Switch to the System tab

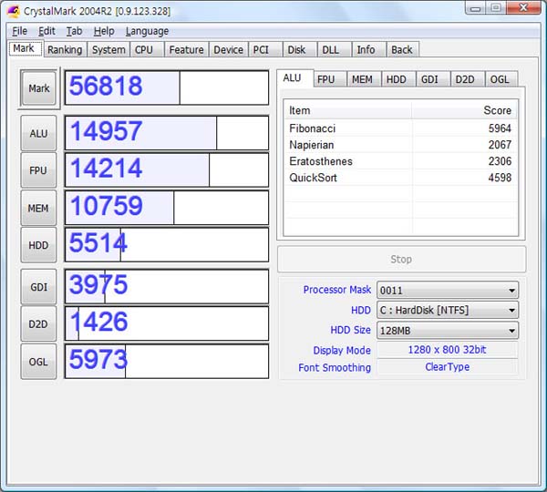[x=108, y=50]
